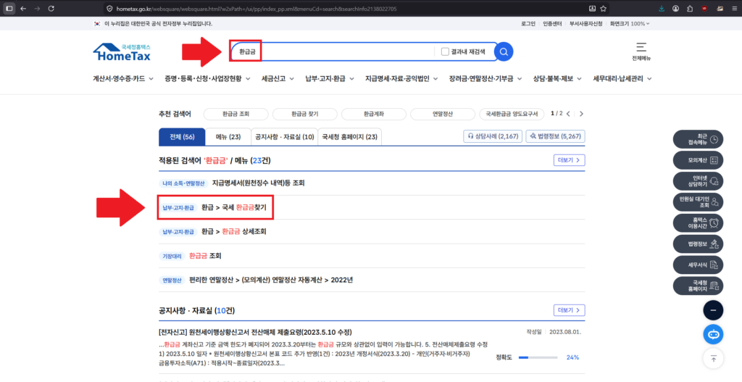Open 환급 > 환급금 상세조회 result
The width and height of the screenshot is (742, 382).
pyautogui.click(x=234, y=231)
